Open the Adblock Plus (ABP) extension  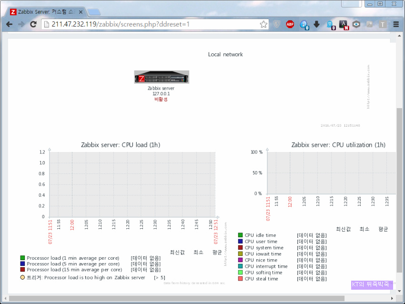(x=290, y=24)
